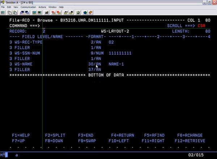Click the SSN value 111111111
217x159 pixels.
[x=120, y=53]
